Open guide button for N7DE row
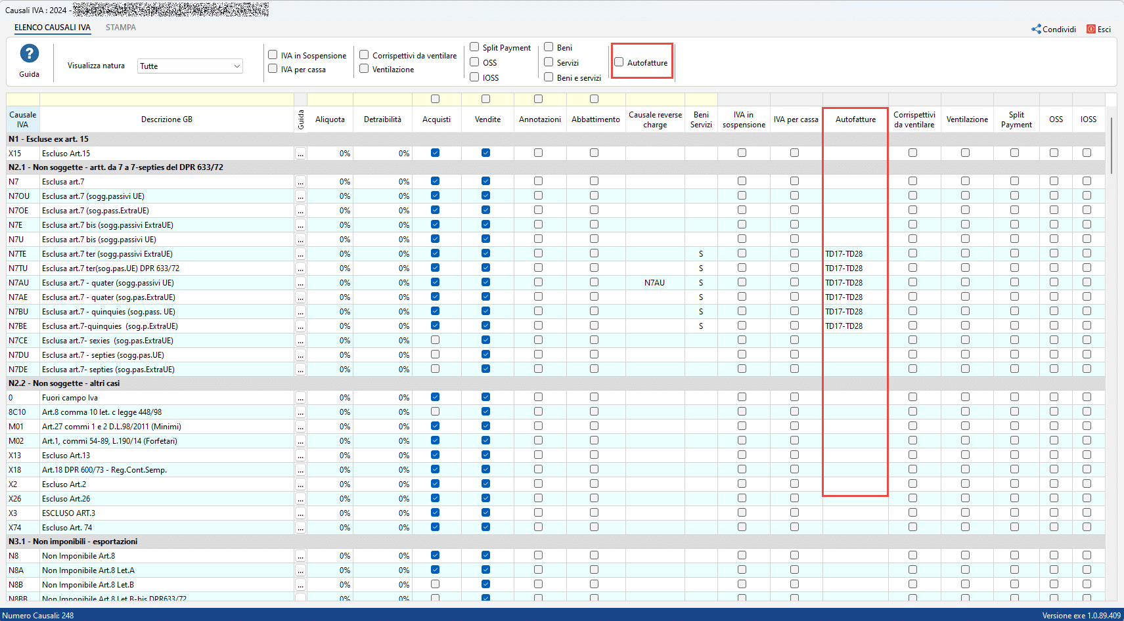 pyautogui.click(x=300, y=370)
